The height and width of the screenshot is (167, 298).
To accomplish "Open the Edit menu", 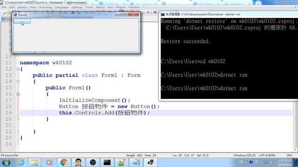I will 12,7.
